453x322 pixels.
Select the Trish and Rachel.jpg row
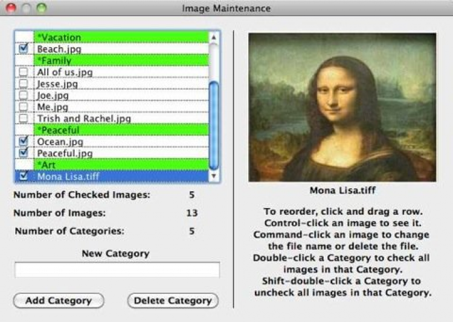112,118
